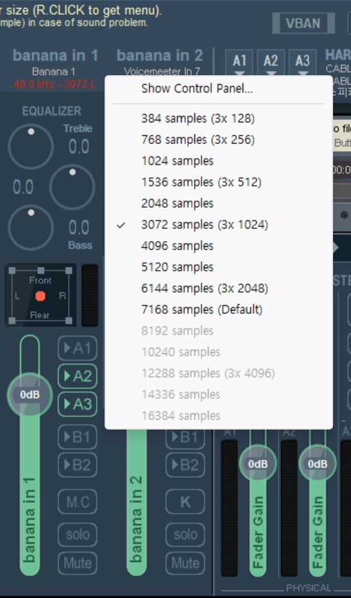
Task: Click the second Fader Gain 0dB knob
Action: [318, 464]
